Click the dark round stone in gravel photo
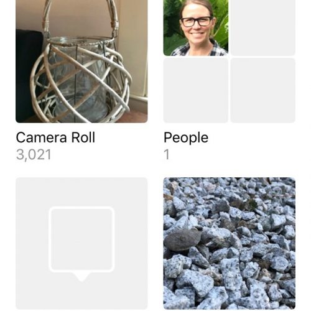 click(182, 239)
